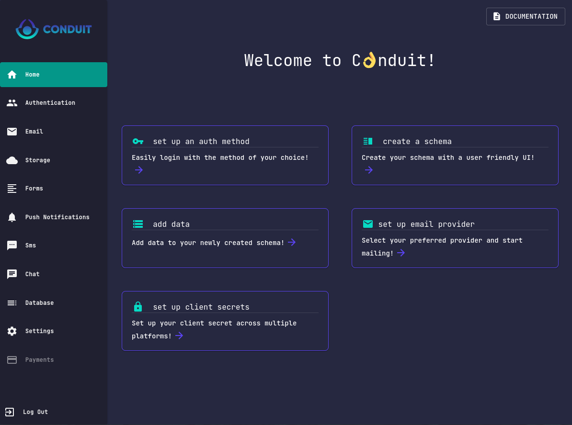Open the Forms module
The width and height of the screenshot is (572, 425).
click(54, 189)
